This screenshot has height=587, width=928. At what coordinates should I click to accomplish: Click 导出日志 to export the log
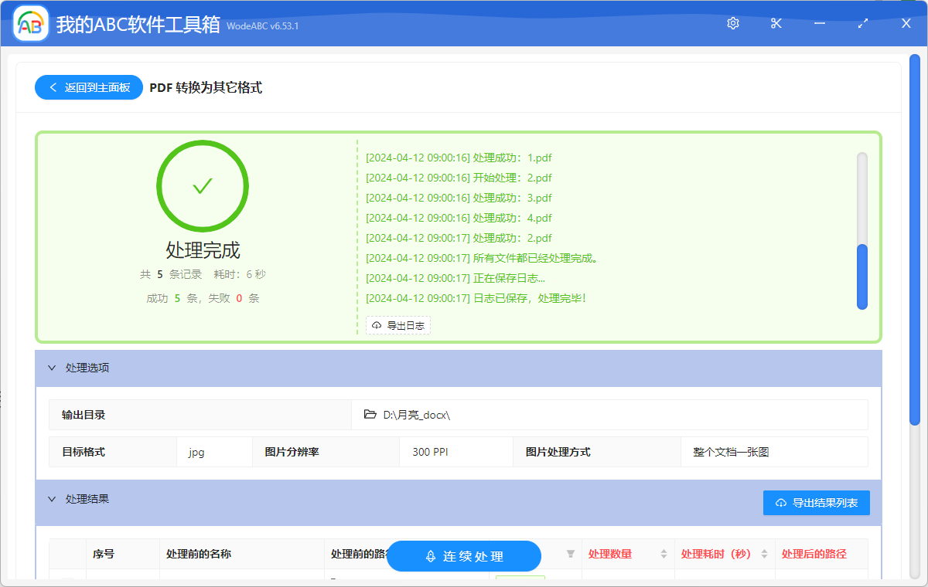click(x=397, y=325)
